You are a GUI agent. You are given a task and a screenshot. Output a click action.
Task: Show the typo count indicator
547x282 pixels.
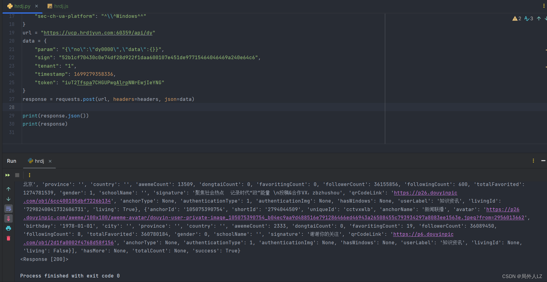529,18
